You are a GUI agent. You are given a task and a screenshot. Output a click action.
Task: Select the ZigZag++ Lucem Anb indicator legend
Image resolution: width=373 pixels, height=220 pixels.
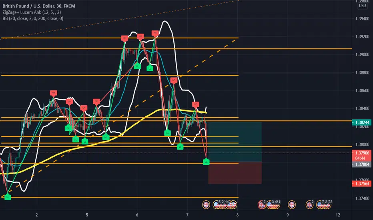tap(32, 12)
